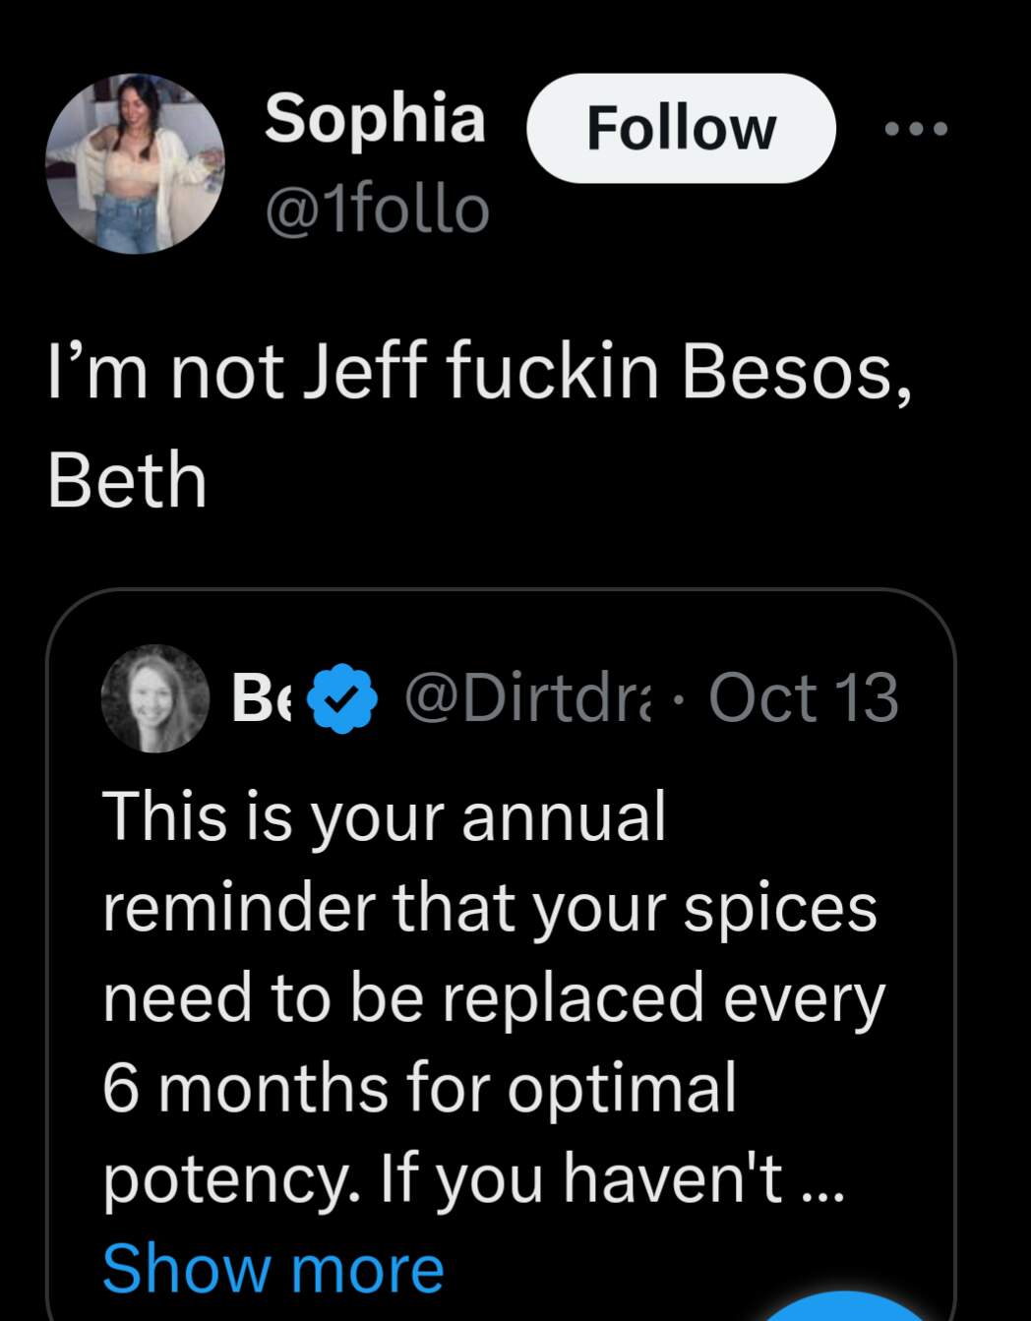1031x1321 pixels.
Task: Click the "I'm not Jeff" tweet text
Action: 480,374
